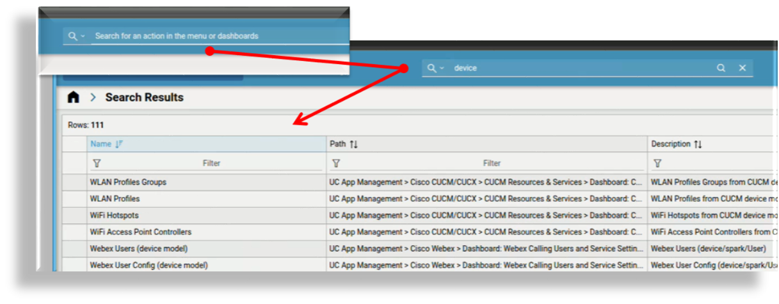
Task: Clear the 'device' search with the X icon
Action: coord(743,68)
